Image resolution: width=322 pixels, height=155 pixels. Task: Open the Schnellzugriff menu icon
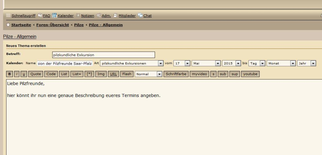point(8,16)
